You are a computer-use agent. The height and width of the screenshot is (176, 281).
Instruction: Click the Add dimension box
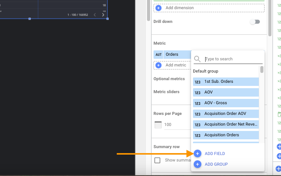coord(209,8)
